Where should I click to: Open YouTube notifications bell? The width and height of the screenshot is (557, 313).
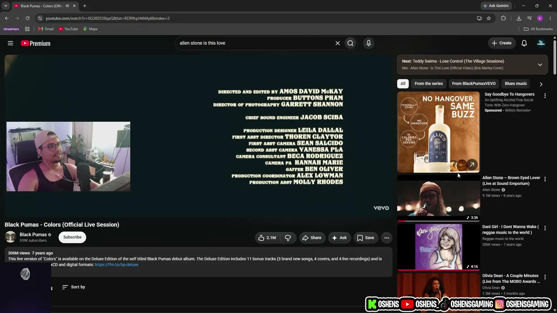pyautogui.click(x=524, y=43)
